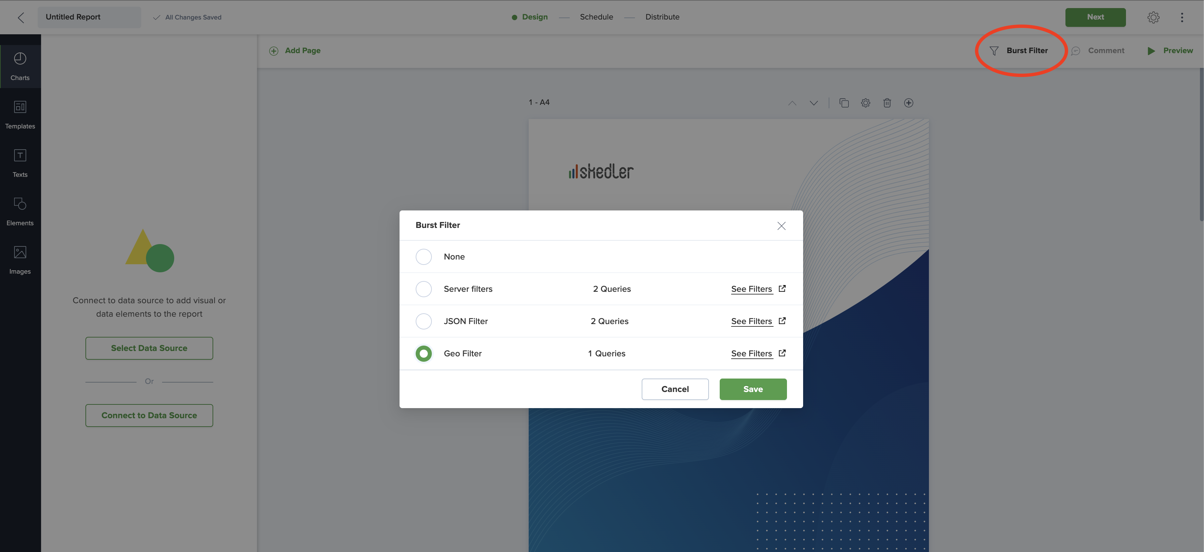Open the Charts sidebar panel
Screen dimensions: 1204x552
[20, 65]
